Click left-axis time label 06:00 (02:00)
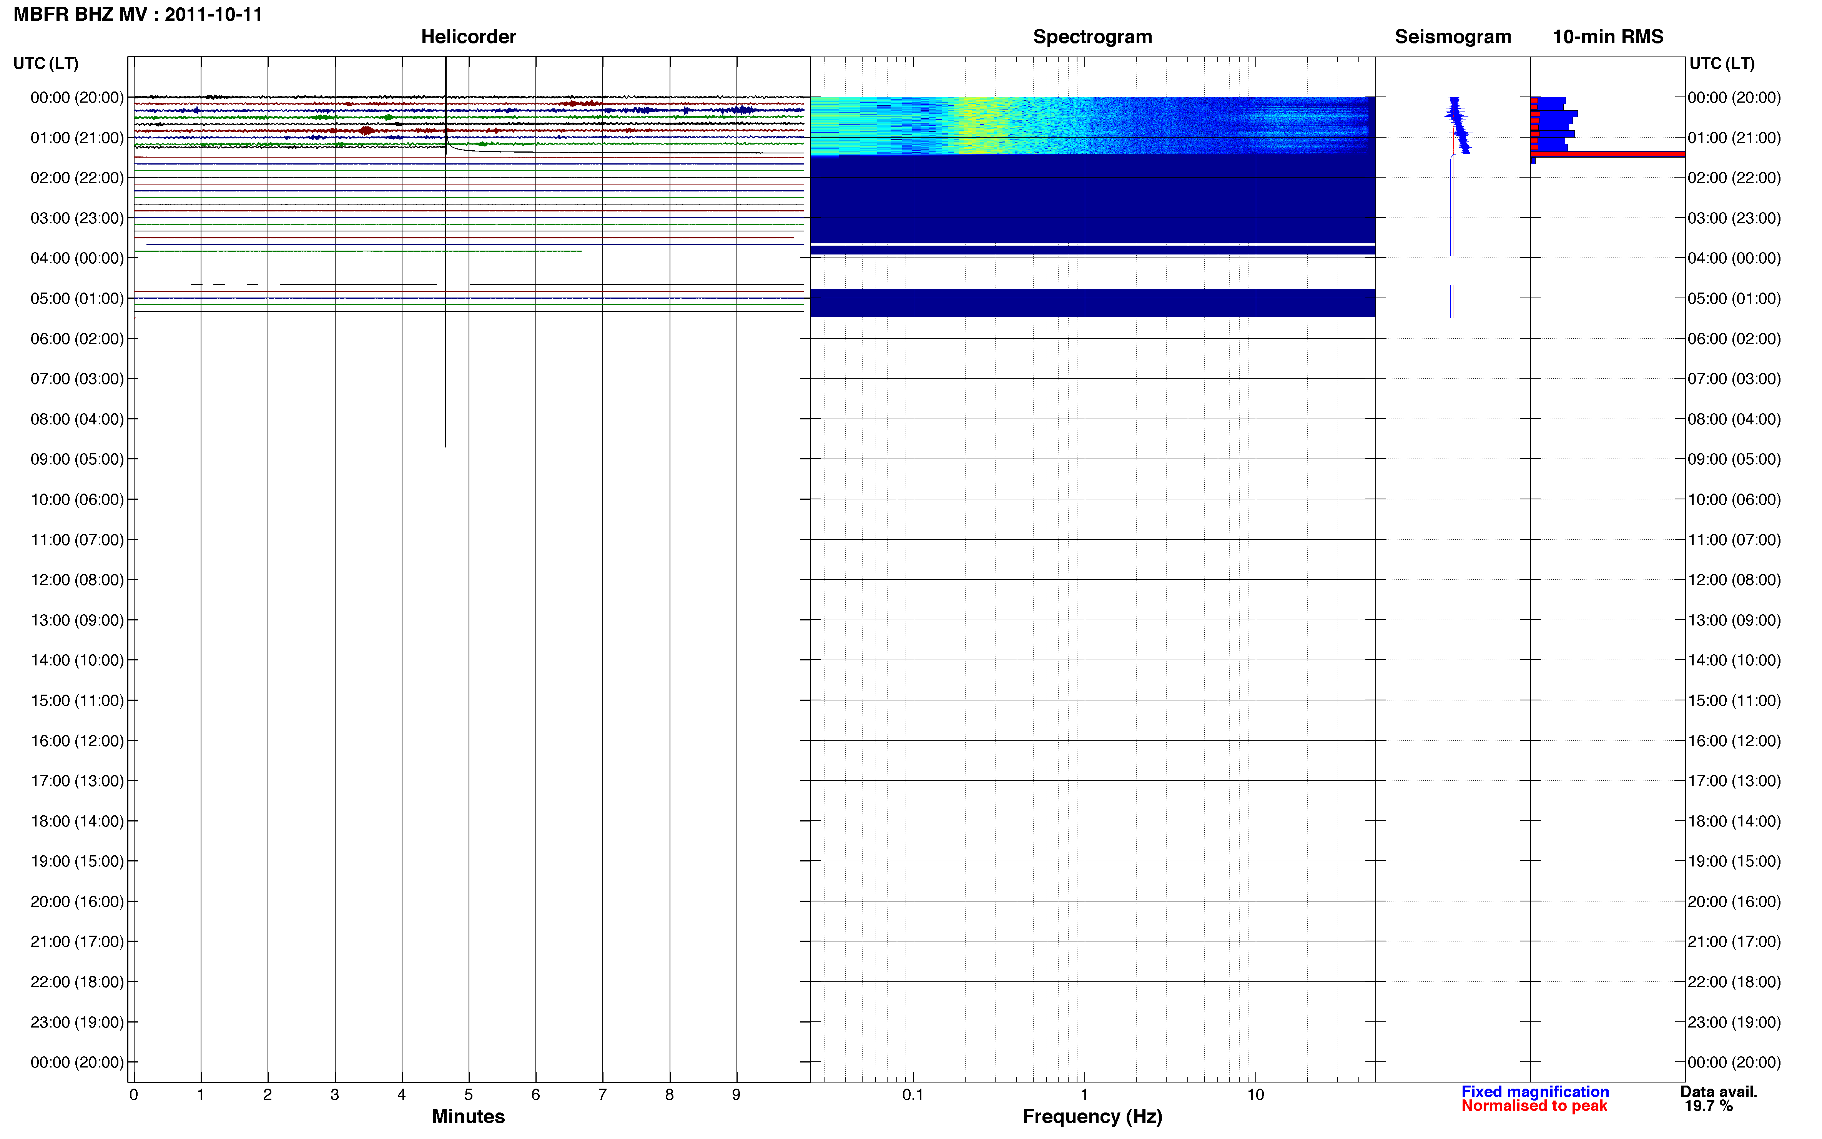Image resolution: width=1822 pixels, height=1139 pixels. tap(77, 339)
